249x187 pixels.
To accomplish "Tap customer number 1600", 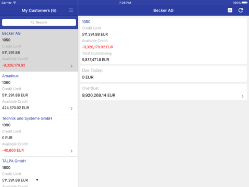I will click(x=6, y=168).
